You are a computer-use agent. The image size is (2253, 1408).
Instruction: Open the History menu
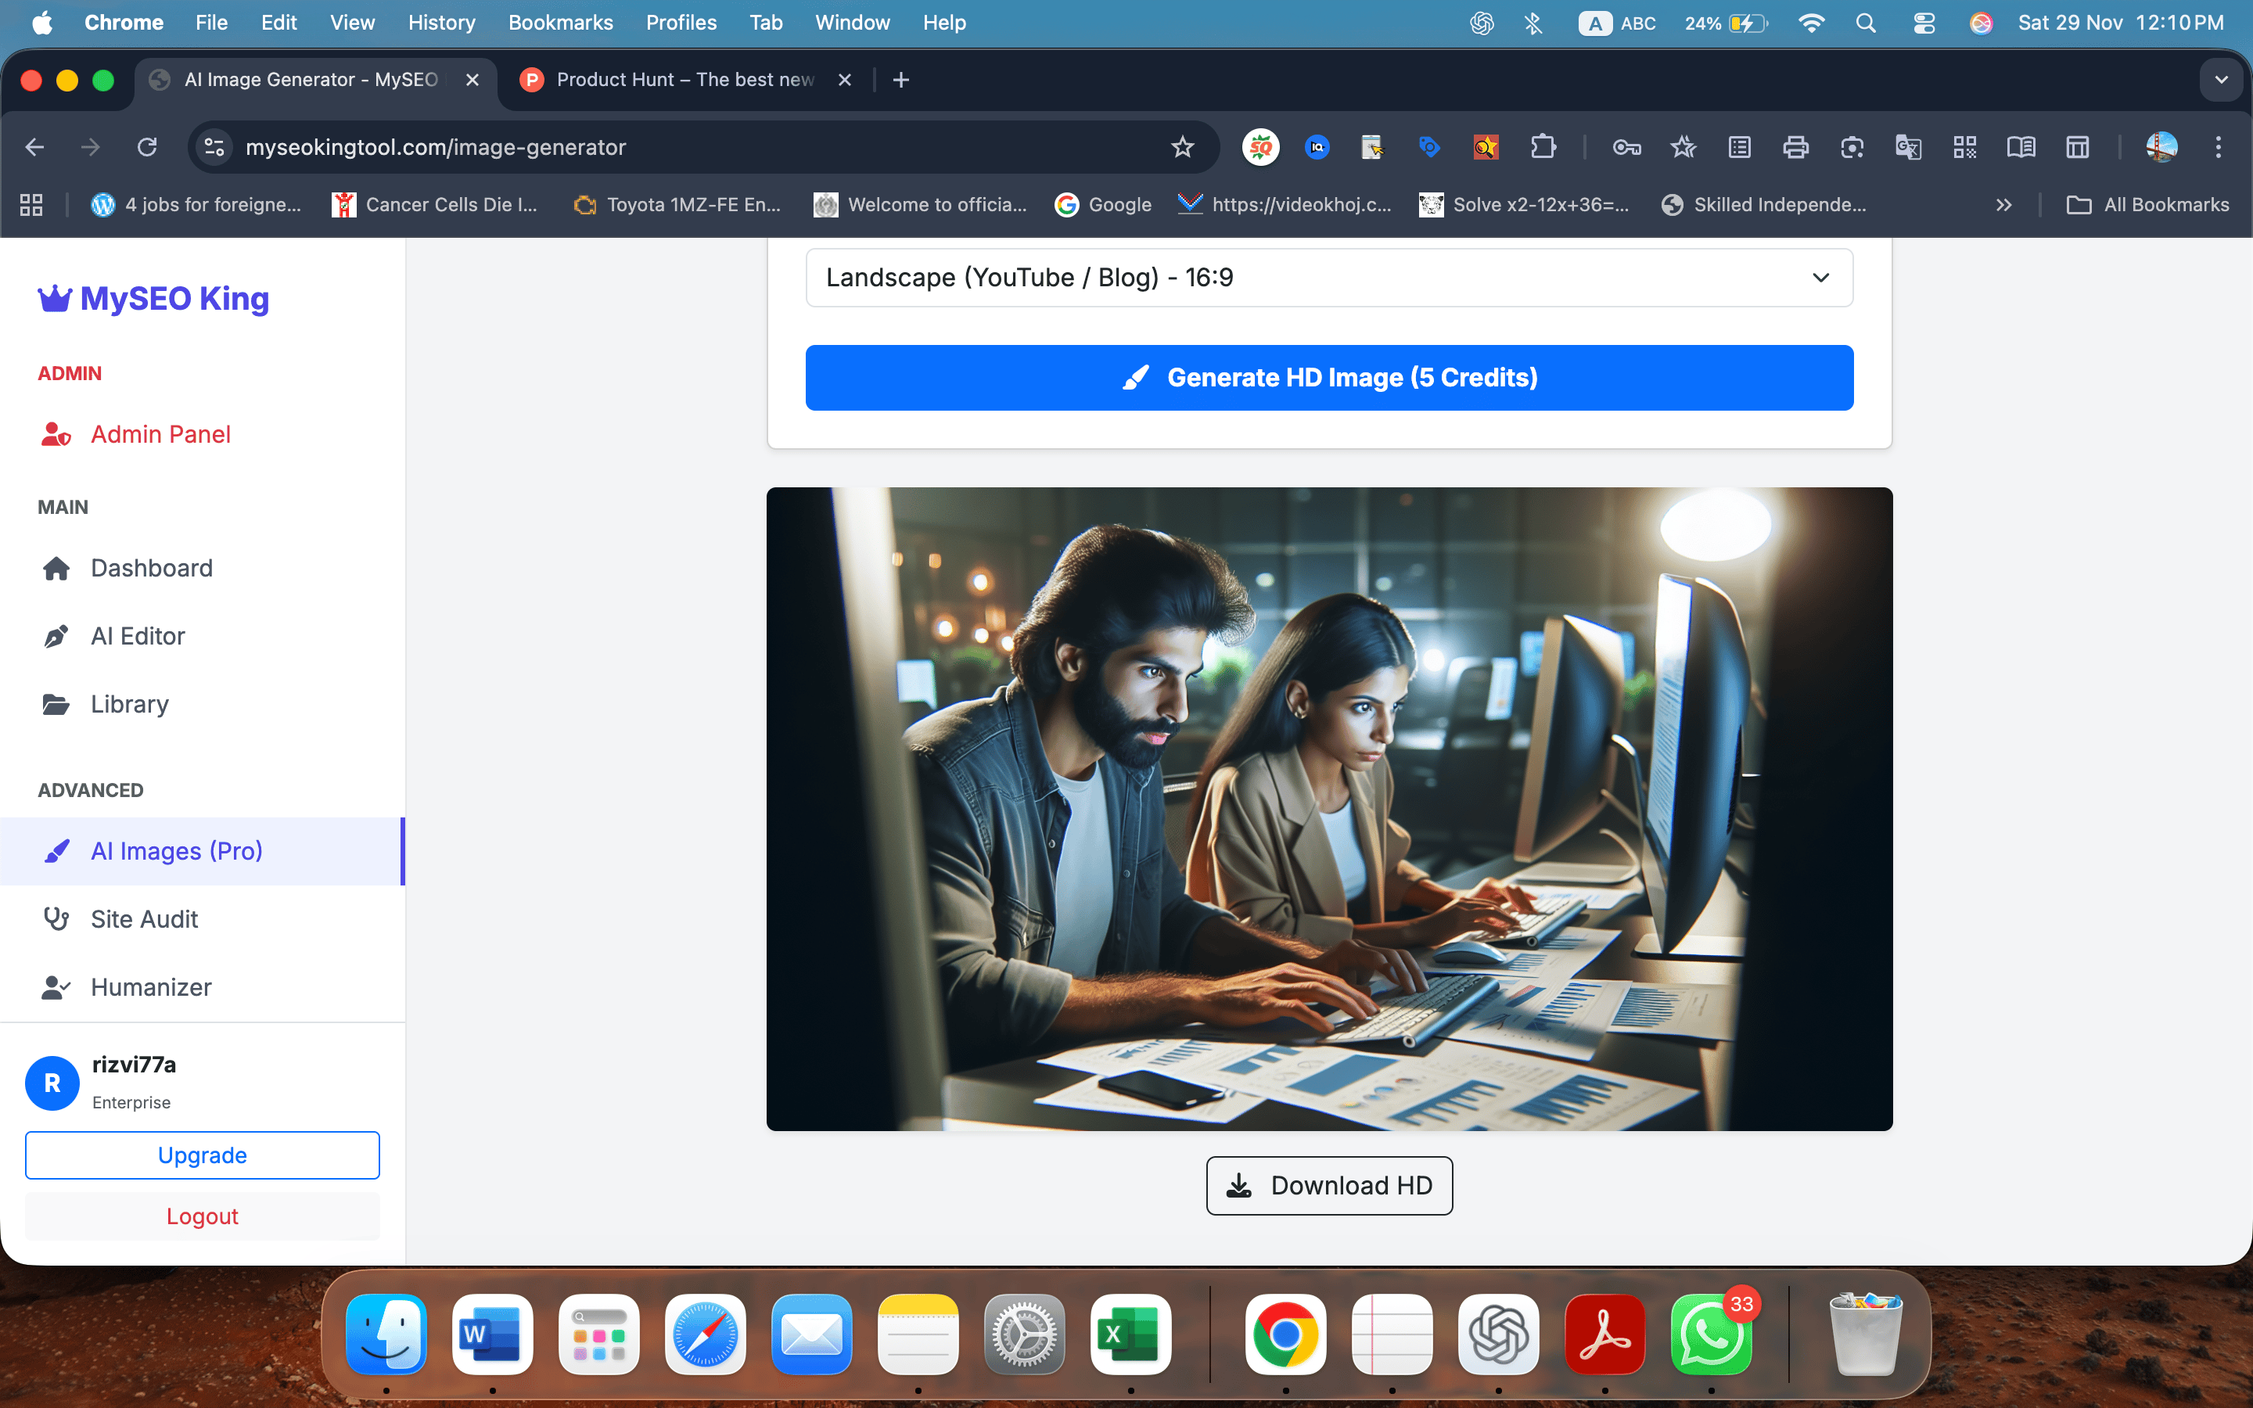pos(441,23)
